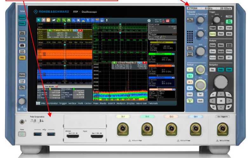The height and width of the screenshot is (158, 248).
Task: Toggle the Math key in Vertical section
Action: click(x=200, y=100)
